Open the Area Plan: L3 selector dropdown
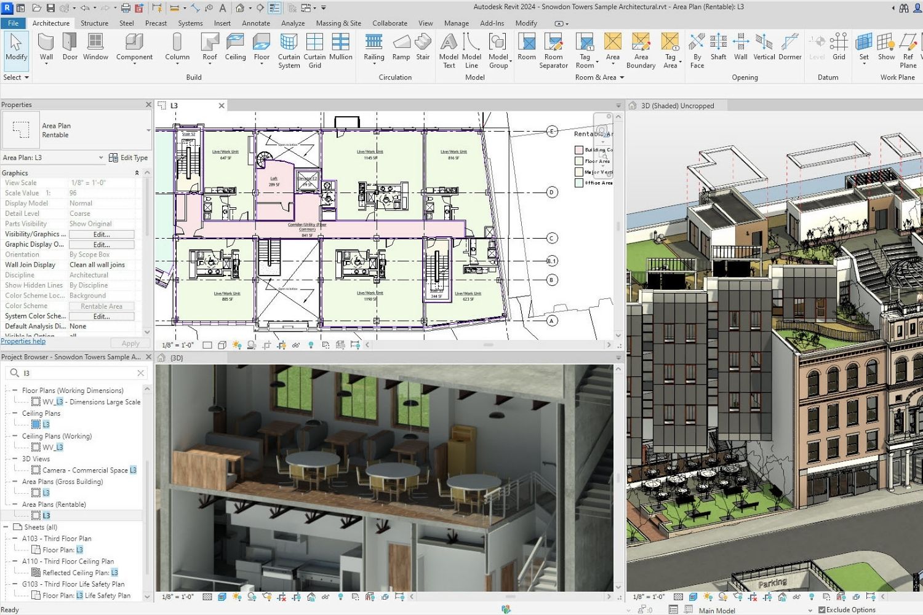 coord(102,157)
